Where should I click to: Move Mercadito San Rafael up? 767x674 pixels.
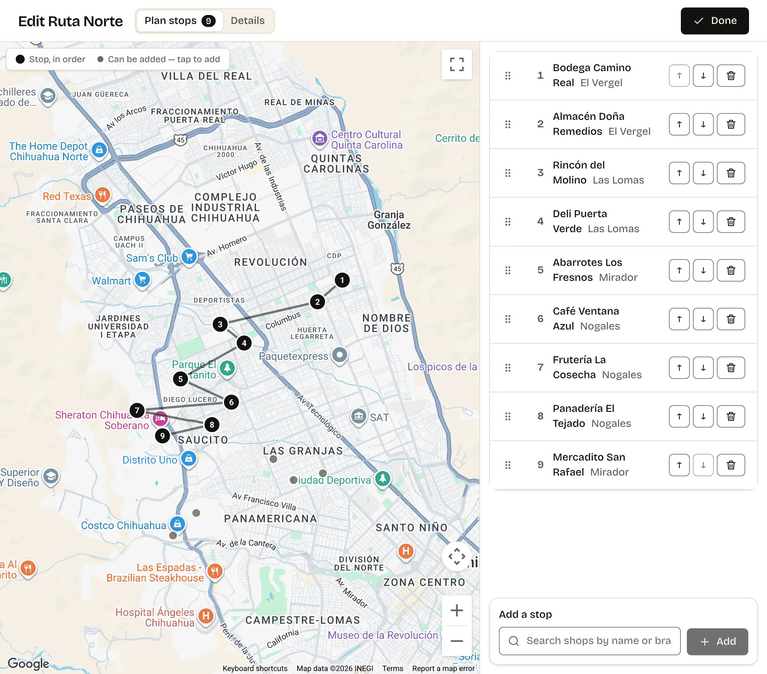(679, 465)
